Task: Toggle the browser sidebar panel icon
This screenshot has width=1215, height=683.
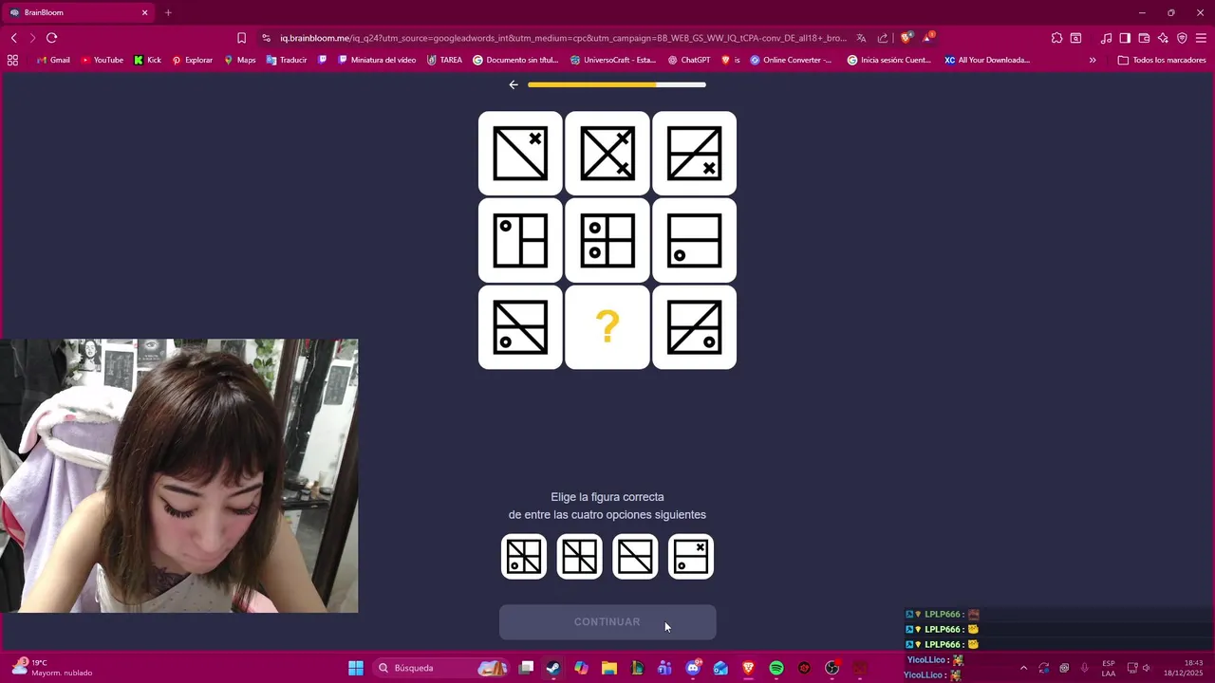Action: (1125, 38)
